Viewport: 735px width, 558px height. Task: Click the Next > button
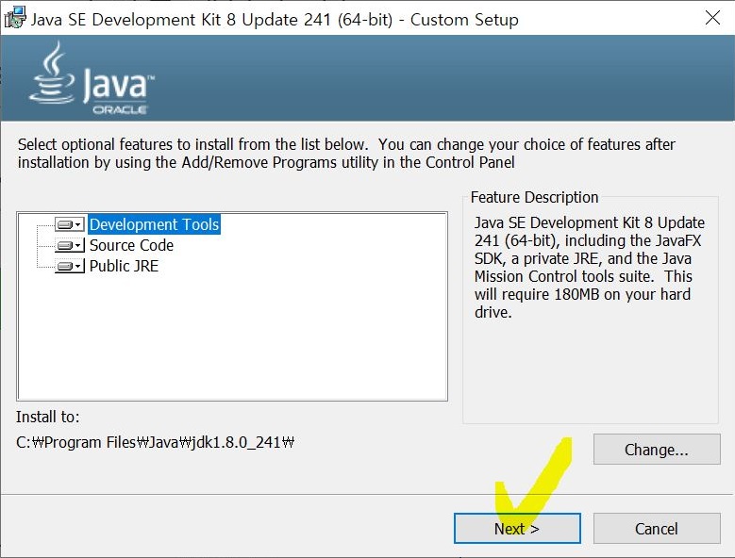coord(517,529)
